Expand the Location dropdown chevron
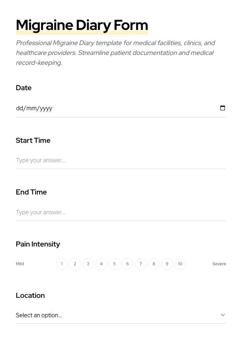The height and width of the screenshot is (337, 242). tap(223, 315)
